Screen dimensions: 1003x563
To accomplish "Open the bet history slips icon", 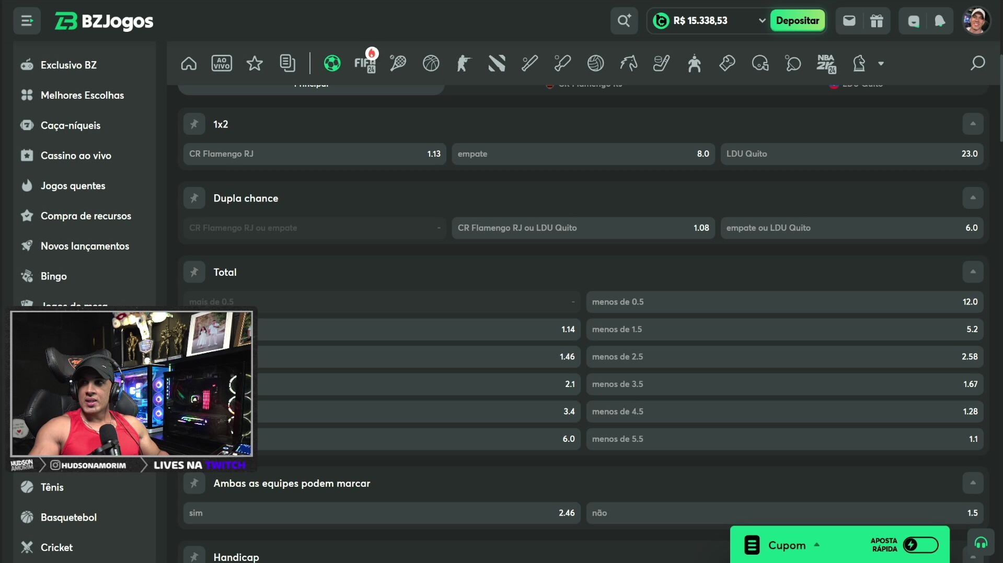I will [287, 64].
